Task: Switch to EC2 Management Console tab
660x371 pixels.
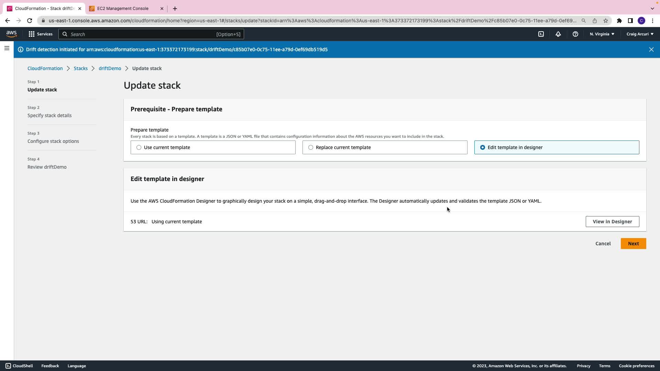Action: (x=123, y=8)
